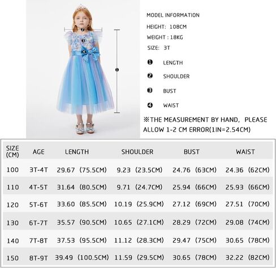
Task: Click shoulder value 10.65 (27.1CM)
Action: click(139, 222)
